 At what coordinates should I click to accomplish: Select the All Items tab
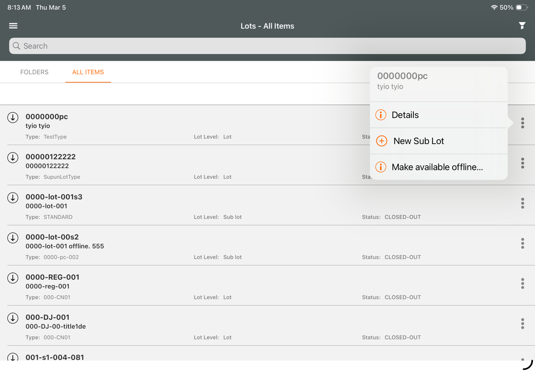88,72
